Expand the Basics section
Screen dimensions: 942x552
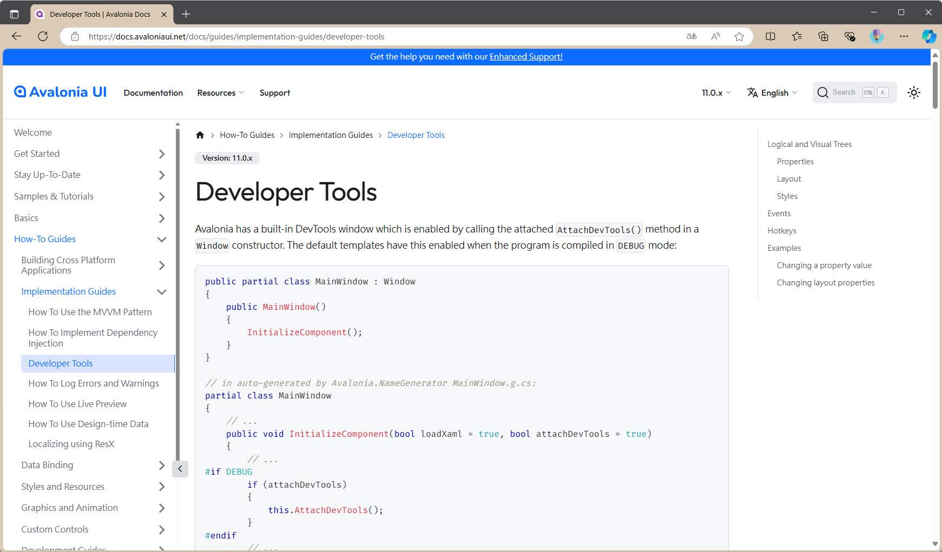pos(161,218)
